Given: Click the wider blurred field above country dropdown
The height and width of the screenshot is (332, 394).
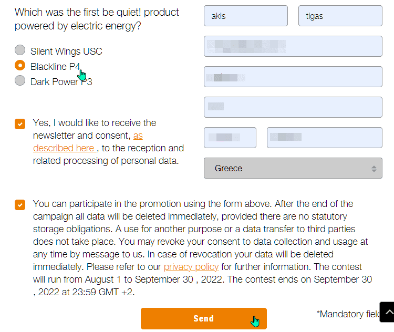Looking at the screenshot, I should tap(325, 138).
